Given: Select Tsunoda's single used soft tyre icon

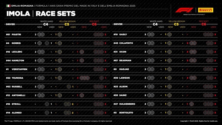Looking at the screenshot, I should click(102, 78).
